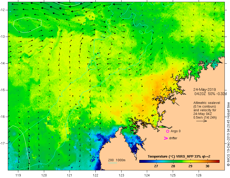
Task: Click the colorbar tick label 27
Action: 156,166
